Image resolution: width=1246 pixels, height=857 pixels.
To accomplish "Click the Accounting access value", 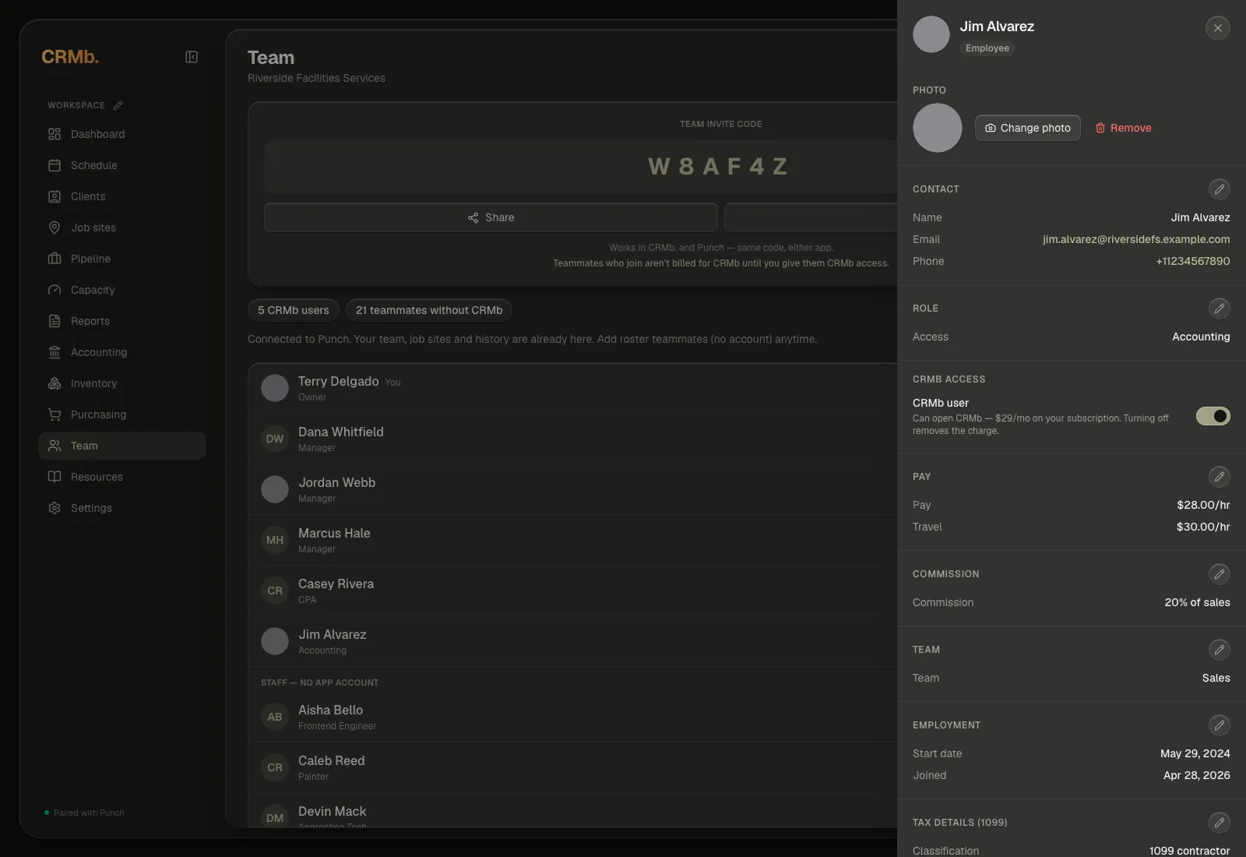I will (1201, 337).
